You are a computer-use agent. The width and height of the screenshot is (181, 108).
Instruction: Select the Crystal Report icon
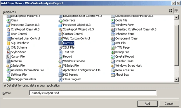click(113, 57)
